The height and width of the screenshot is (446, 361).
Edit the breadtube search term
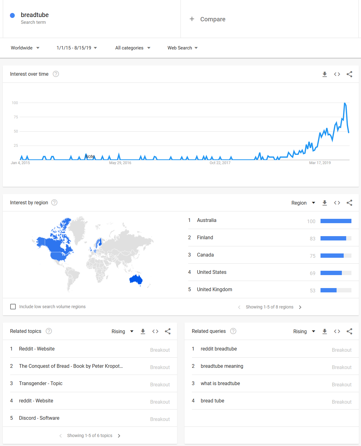coord(35,15)
